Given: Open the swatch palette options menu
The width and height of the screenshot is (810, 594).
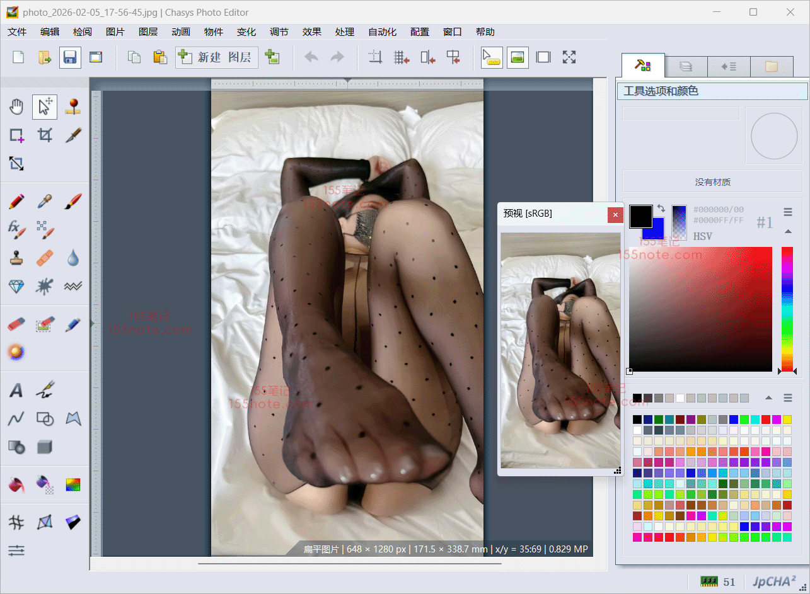Looking at the screenshot, I should (x=787, y=397).
